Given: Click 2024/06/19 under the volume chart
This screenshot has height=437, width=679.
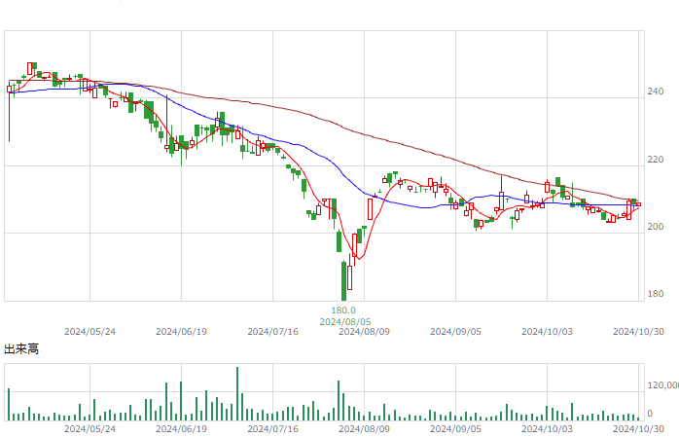Looking at the screenshot, I should point(182,429).
